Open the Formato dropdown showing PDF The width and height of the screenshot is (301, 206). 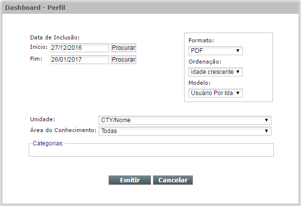[x=215, y=51]
